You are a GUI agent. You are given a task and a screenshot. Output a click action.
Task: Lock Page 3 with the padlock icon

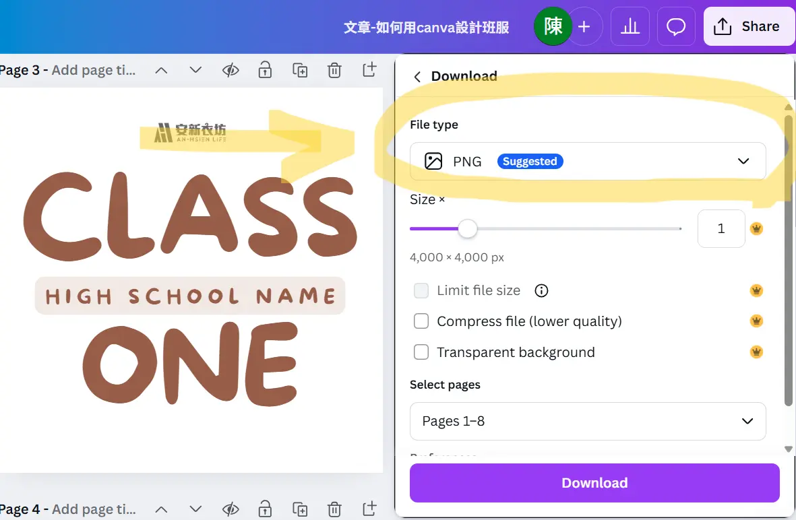point(266,70)
